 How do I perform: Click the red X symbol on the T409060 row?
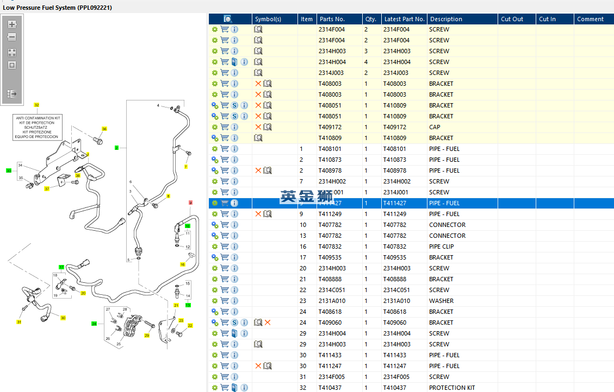click(x=268, y=323)
